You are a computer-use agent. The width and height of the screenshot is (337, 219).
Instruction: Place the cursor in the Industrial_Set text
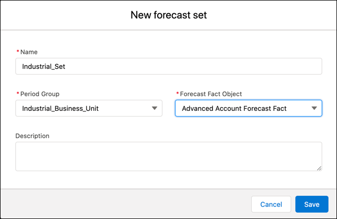coord(43,67)
